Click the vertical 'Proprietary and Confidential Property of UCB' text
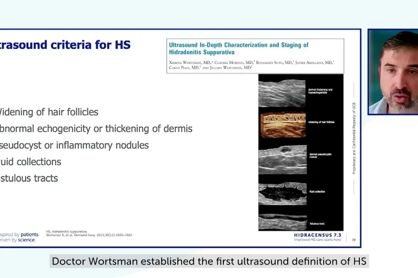Viewport: 418px width, 278px height. pos(354,139)
